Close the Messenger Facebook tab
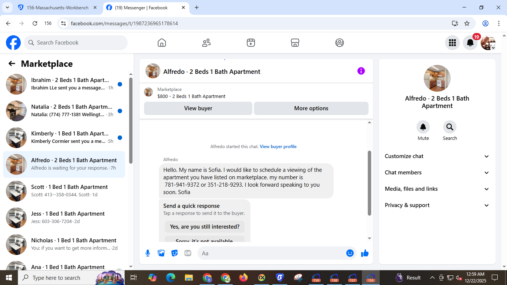The image size is (507, 285). [x=183, y=7]
